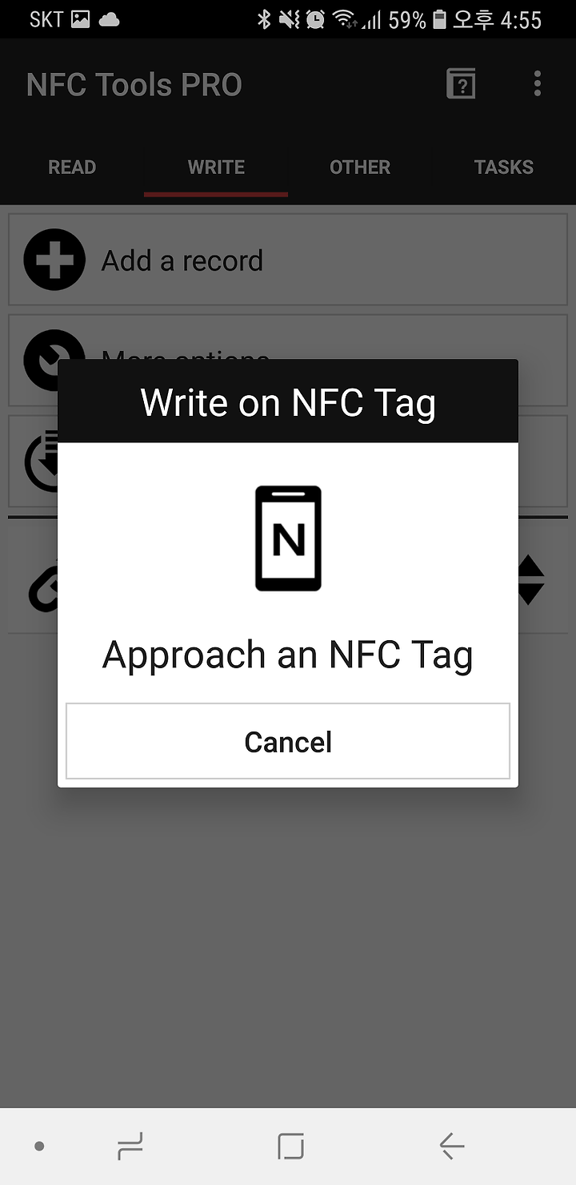576x1185 pixels.
Task: Switch to the READ tab
Action: (x=72, y=167)
